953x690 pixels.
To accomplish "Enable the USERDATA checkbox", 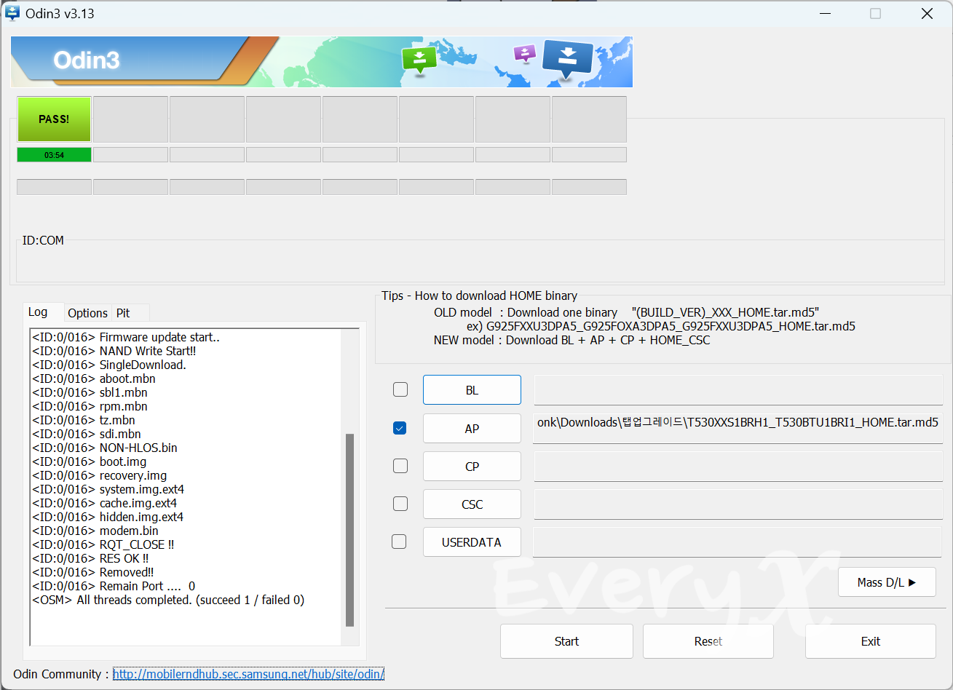I will click(x=399, y=542).
